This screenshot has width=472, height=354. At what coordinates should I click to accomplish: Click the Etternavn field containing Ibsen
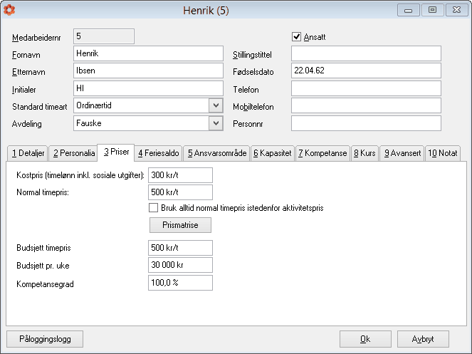[x=148, y=71]
